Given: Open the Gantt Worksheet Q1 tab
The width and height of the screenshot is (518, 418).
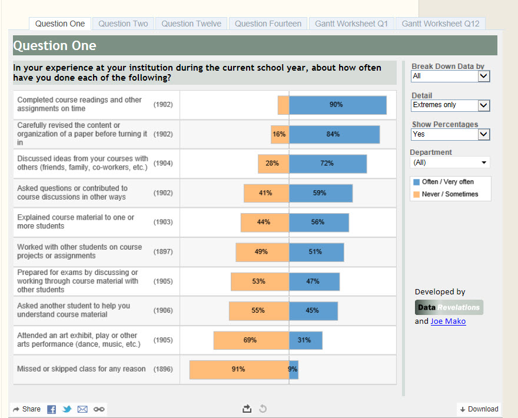Looking at the screenshot, I should click(351, 24).
